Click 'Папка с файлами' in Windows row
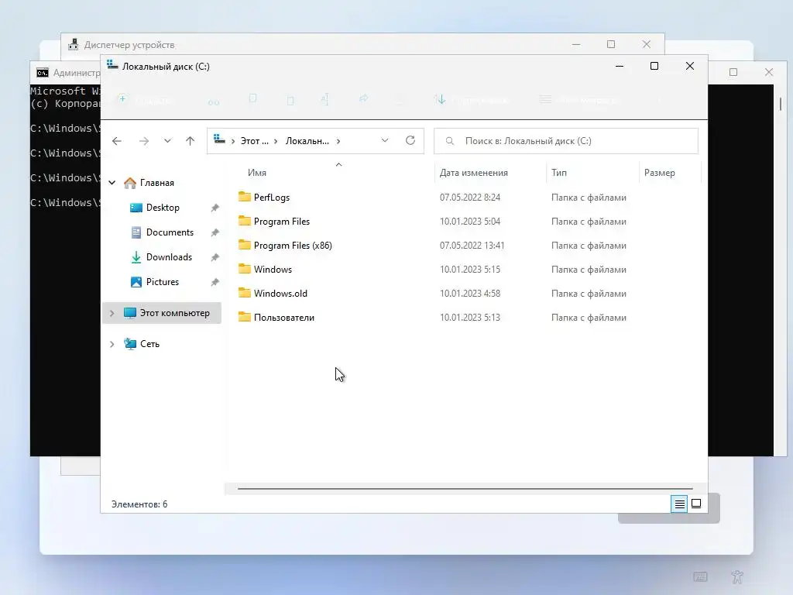 (x=589, y=270)
